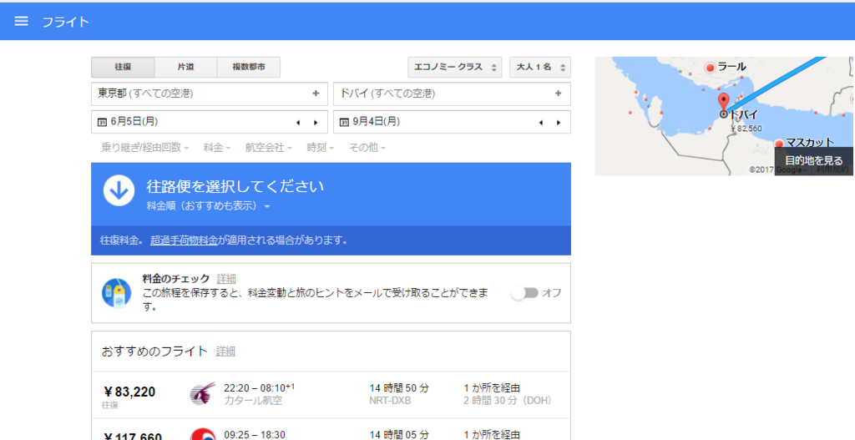Open calendar icon for 9月4日 return

pos(344,122)
